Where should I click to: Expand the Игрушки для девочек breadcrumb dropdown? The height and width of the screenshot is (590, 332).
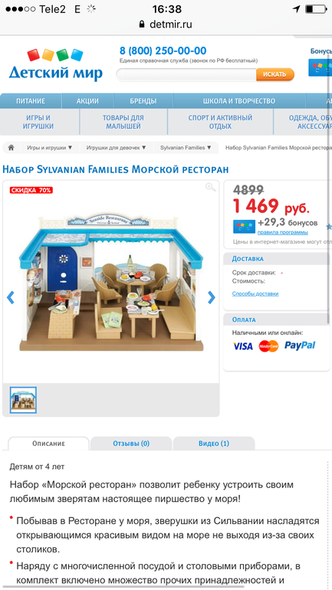[x=117, y=148]
